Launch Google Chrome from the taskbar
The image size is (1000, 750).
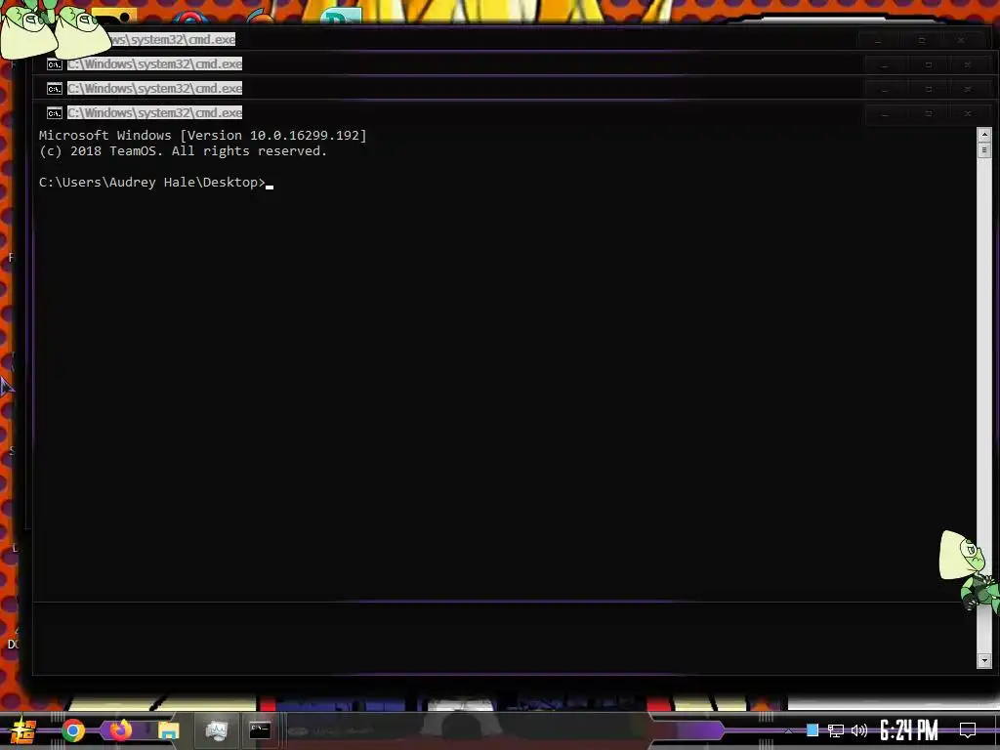click(72, 730)
